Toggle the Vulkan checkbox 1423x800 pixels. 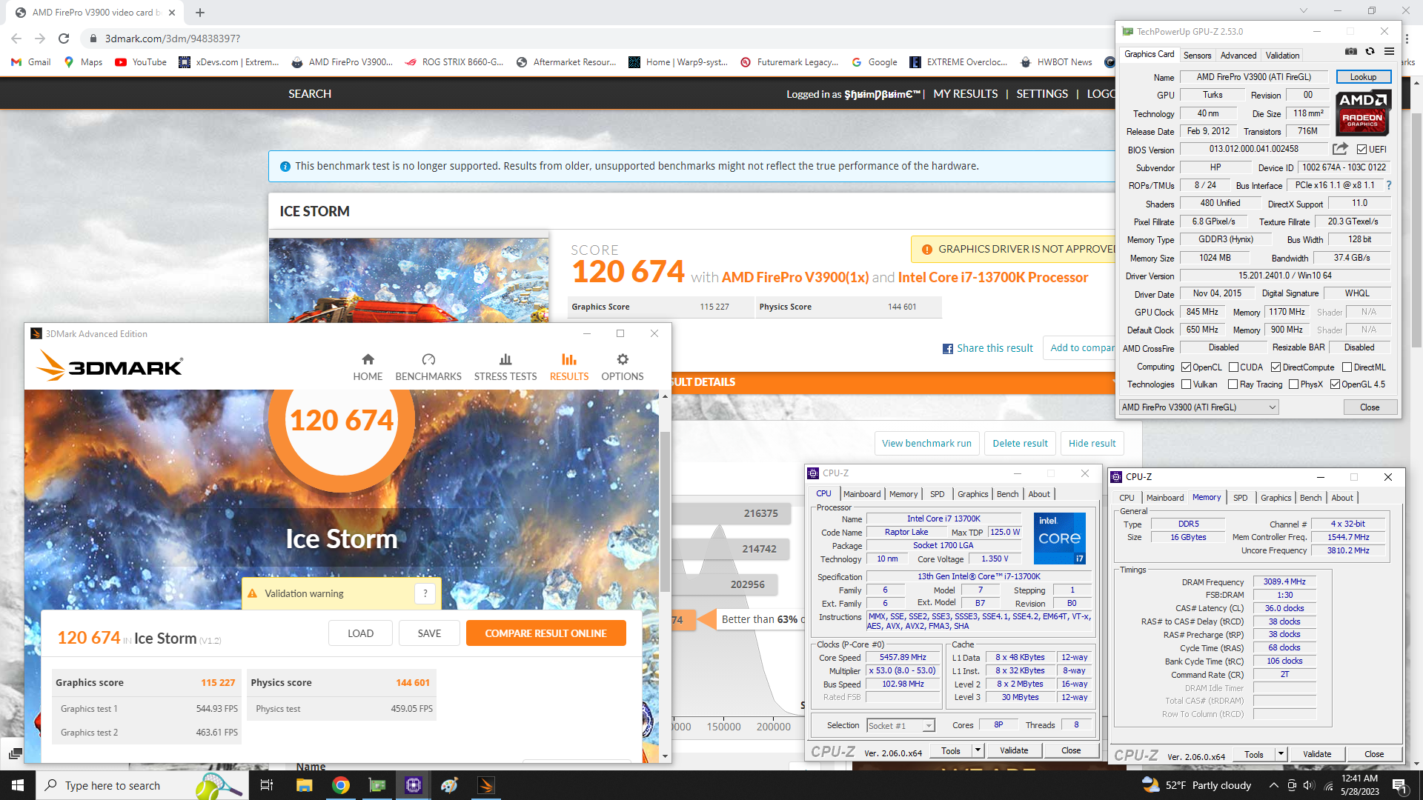coord(1186,384)
